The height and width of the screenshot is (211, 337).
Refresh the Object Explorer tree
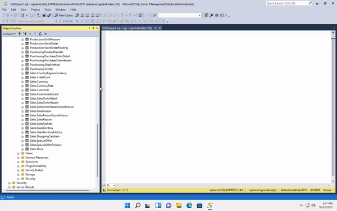click(40, 34)
